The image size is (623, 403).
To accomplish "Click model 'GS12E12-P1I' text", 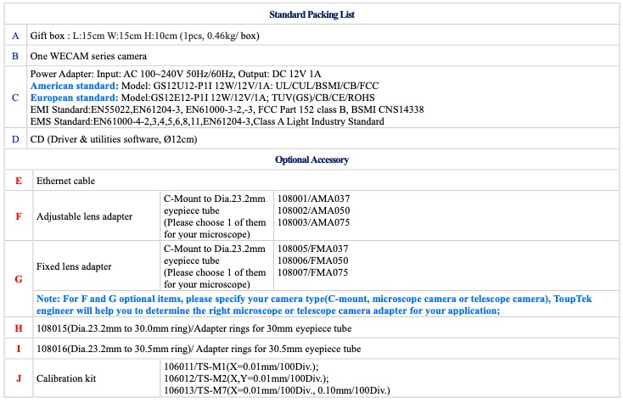I will click(x=178, y=98).
